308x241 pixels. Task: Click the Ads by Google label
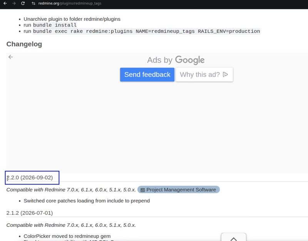coord(176,60)
